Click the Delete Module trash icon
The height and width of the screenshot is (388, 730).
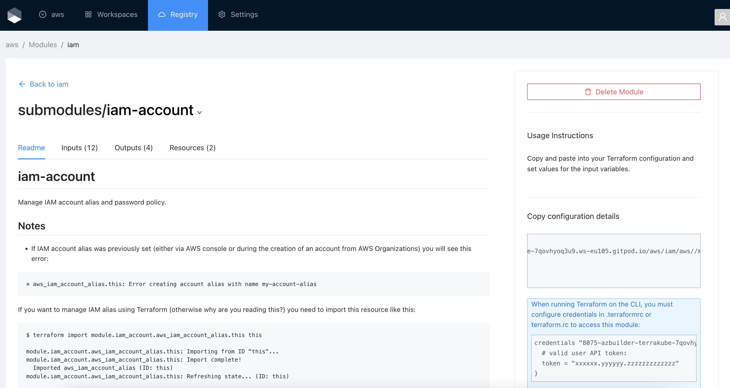tap(588, 92)
